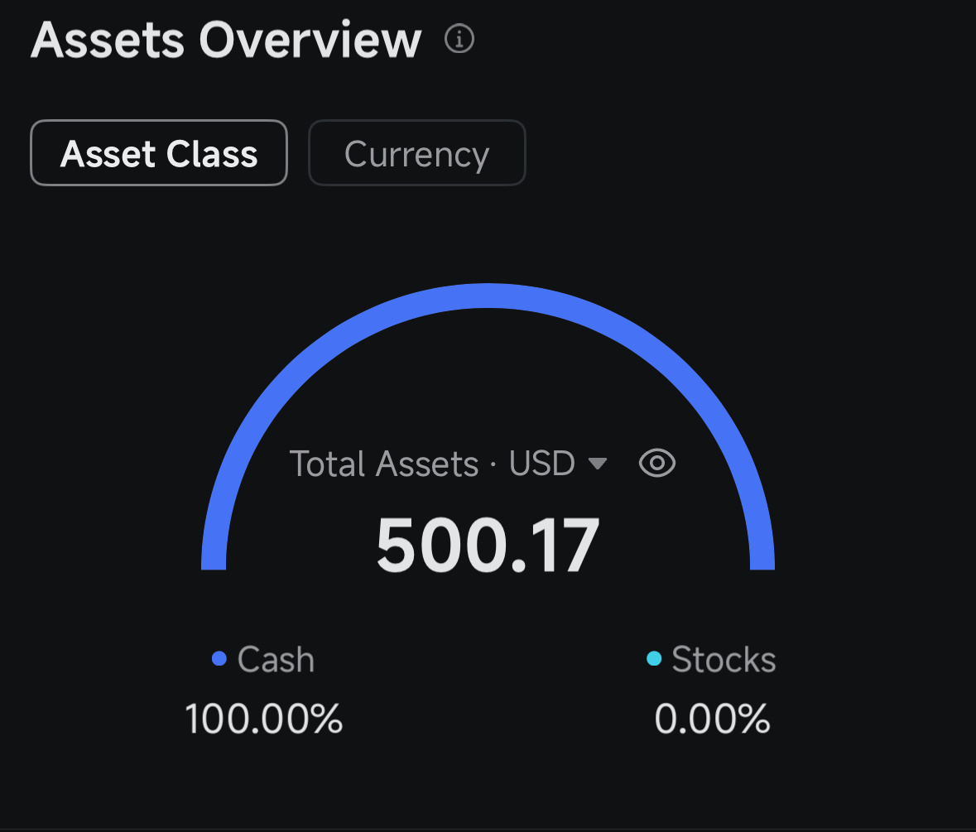Click the right end of the blue arc
This screenshot has height=832, width=976.
click(x=762, y=559)
